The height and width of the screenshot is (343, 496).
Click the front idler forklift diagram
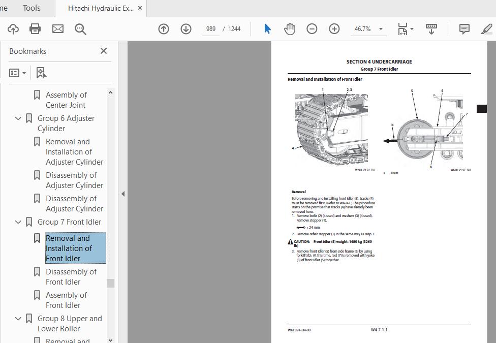point(426,130)
